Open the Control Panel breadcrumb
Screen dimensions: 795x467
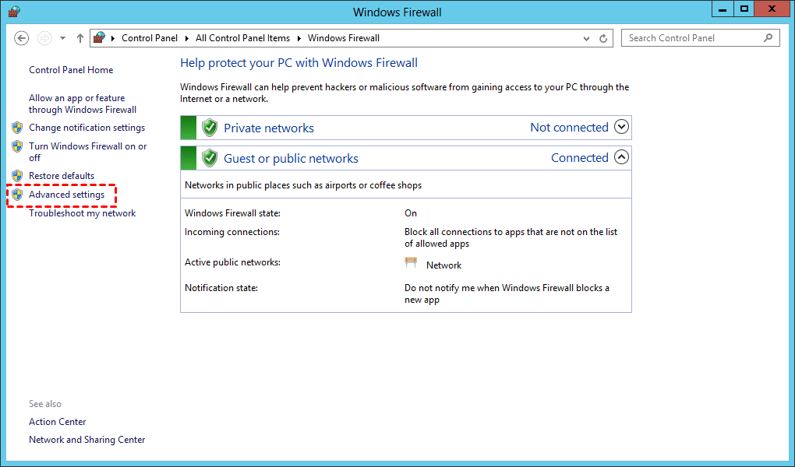(150, 38)
